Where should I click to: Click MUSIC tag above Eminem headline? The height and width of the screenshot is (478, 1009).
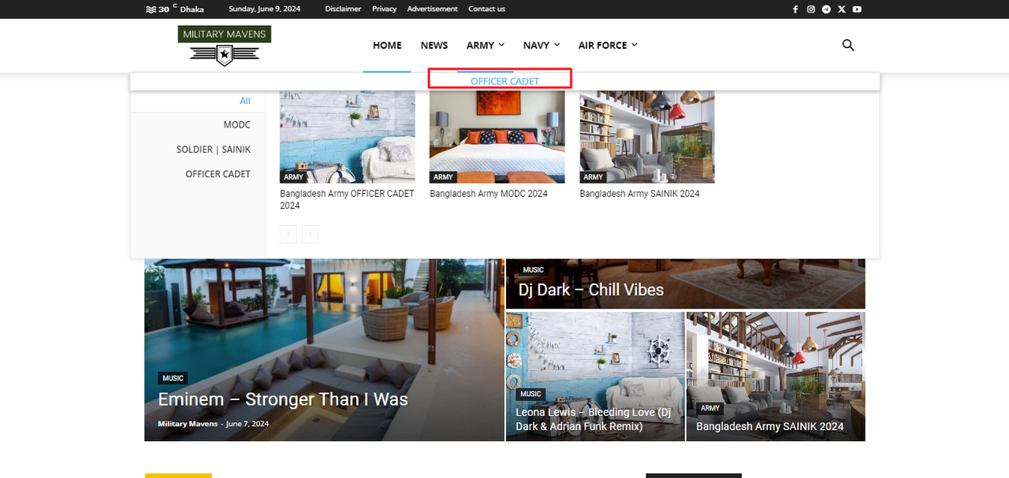[x=173, y=378]
